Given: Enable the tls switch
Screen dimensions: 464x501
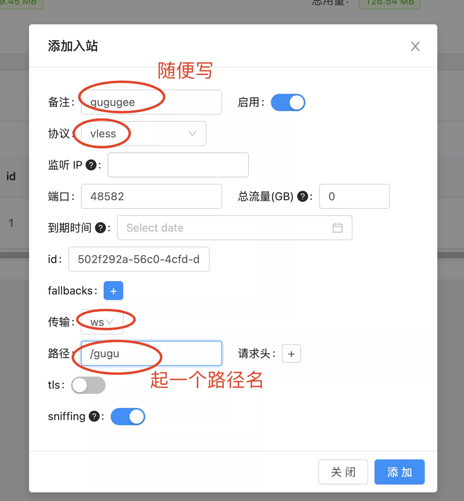Looking at the screenshot, I should [88, 385].
